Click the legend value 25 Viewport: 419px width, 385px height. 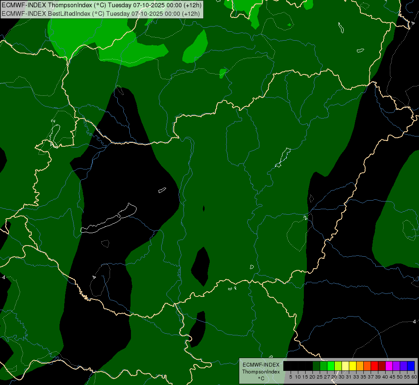click(320, 377)
